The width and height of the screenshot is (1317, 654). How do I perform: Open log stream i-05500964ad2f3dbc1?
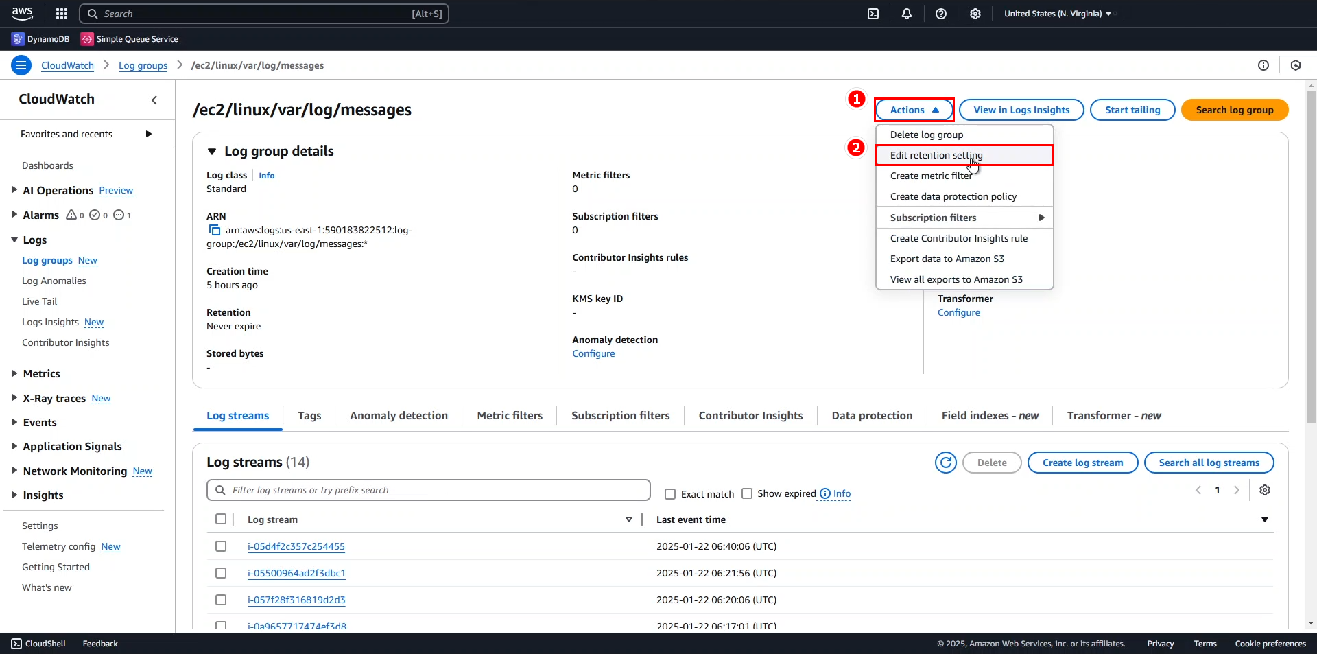pos(296,573)
